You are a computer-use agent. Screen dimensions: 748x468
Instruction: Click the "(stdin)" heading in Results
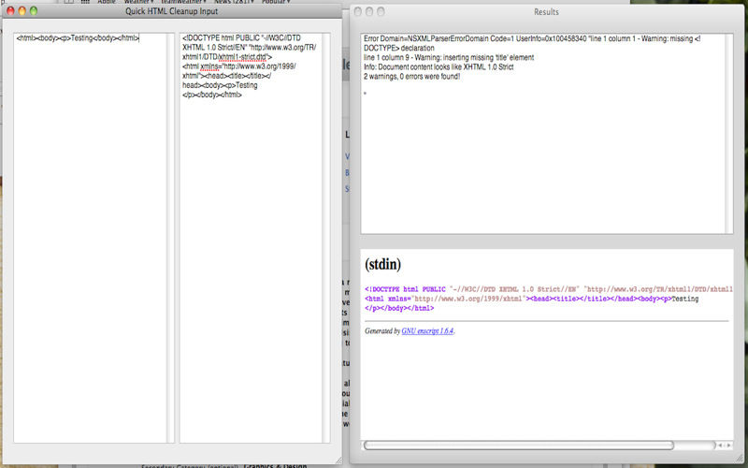pyautogui.click(x=382, y=264)
